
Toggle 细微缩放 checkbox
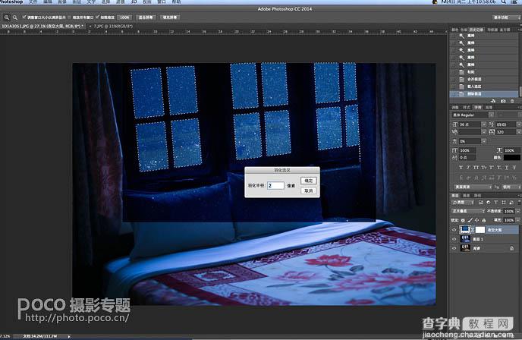pyautogui.click(x=98, y=17)
